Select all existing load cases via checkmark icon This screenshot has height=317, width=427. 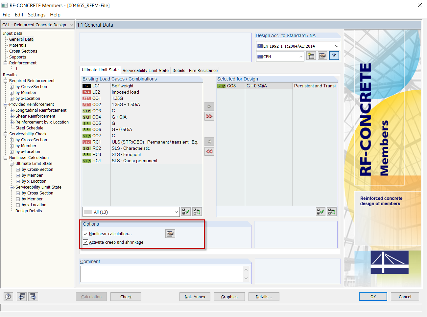pos(185,212)
